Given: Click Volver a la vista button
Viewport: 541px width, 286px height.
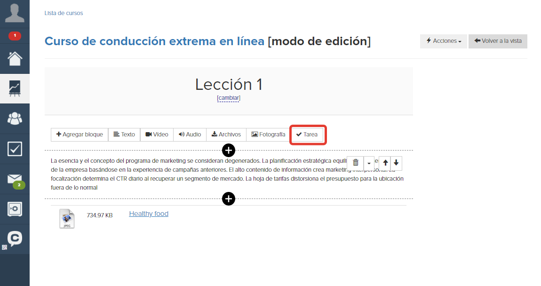Looking at the screenshot, I should (498, 41).
